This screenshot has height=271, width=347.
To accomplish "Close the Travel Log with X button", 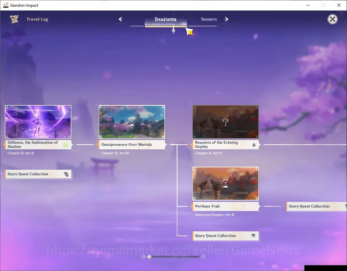I will point(332,19).
